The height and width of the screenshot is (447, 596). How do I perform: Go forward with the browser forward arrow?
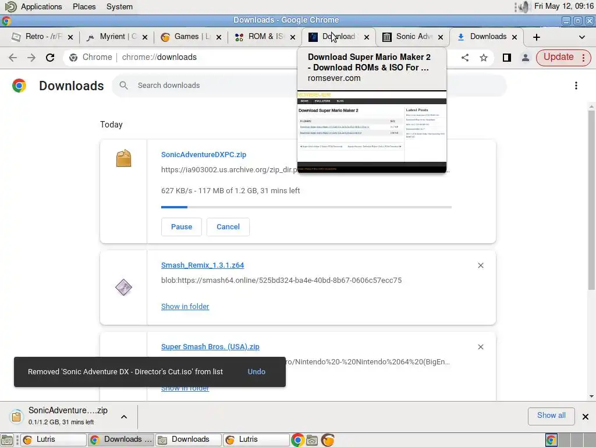31,58
